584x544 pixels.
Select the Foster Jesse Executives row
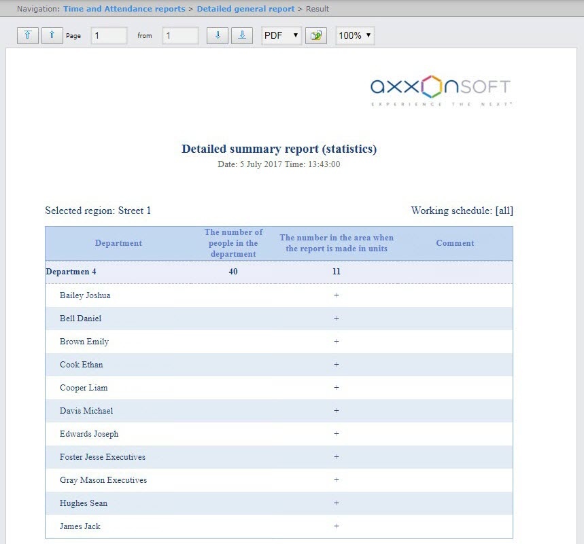coord(102,457)
